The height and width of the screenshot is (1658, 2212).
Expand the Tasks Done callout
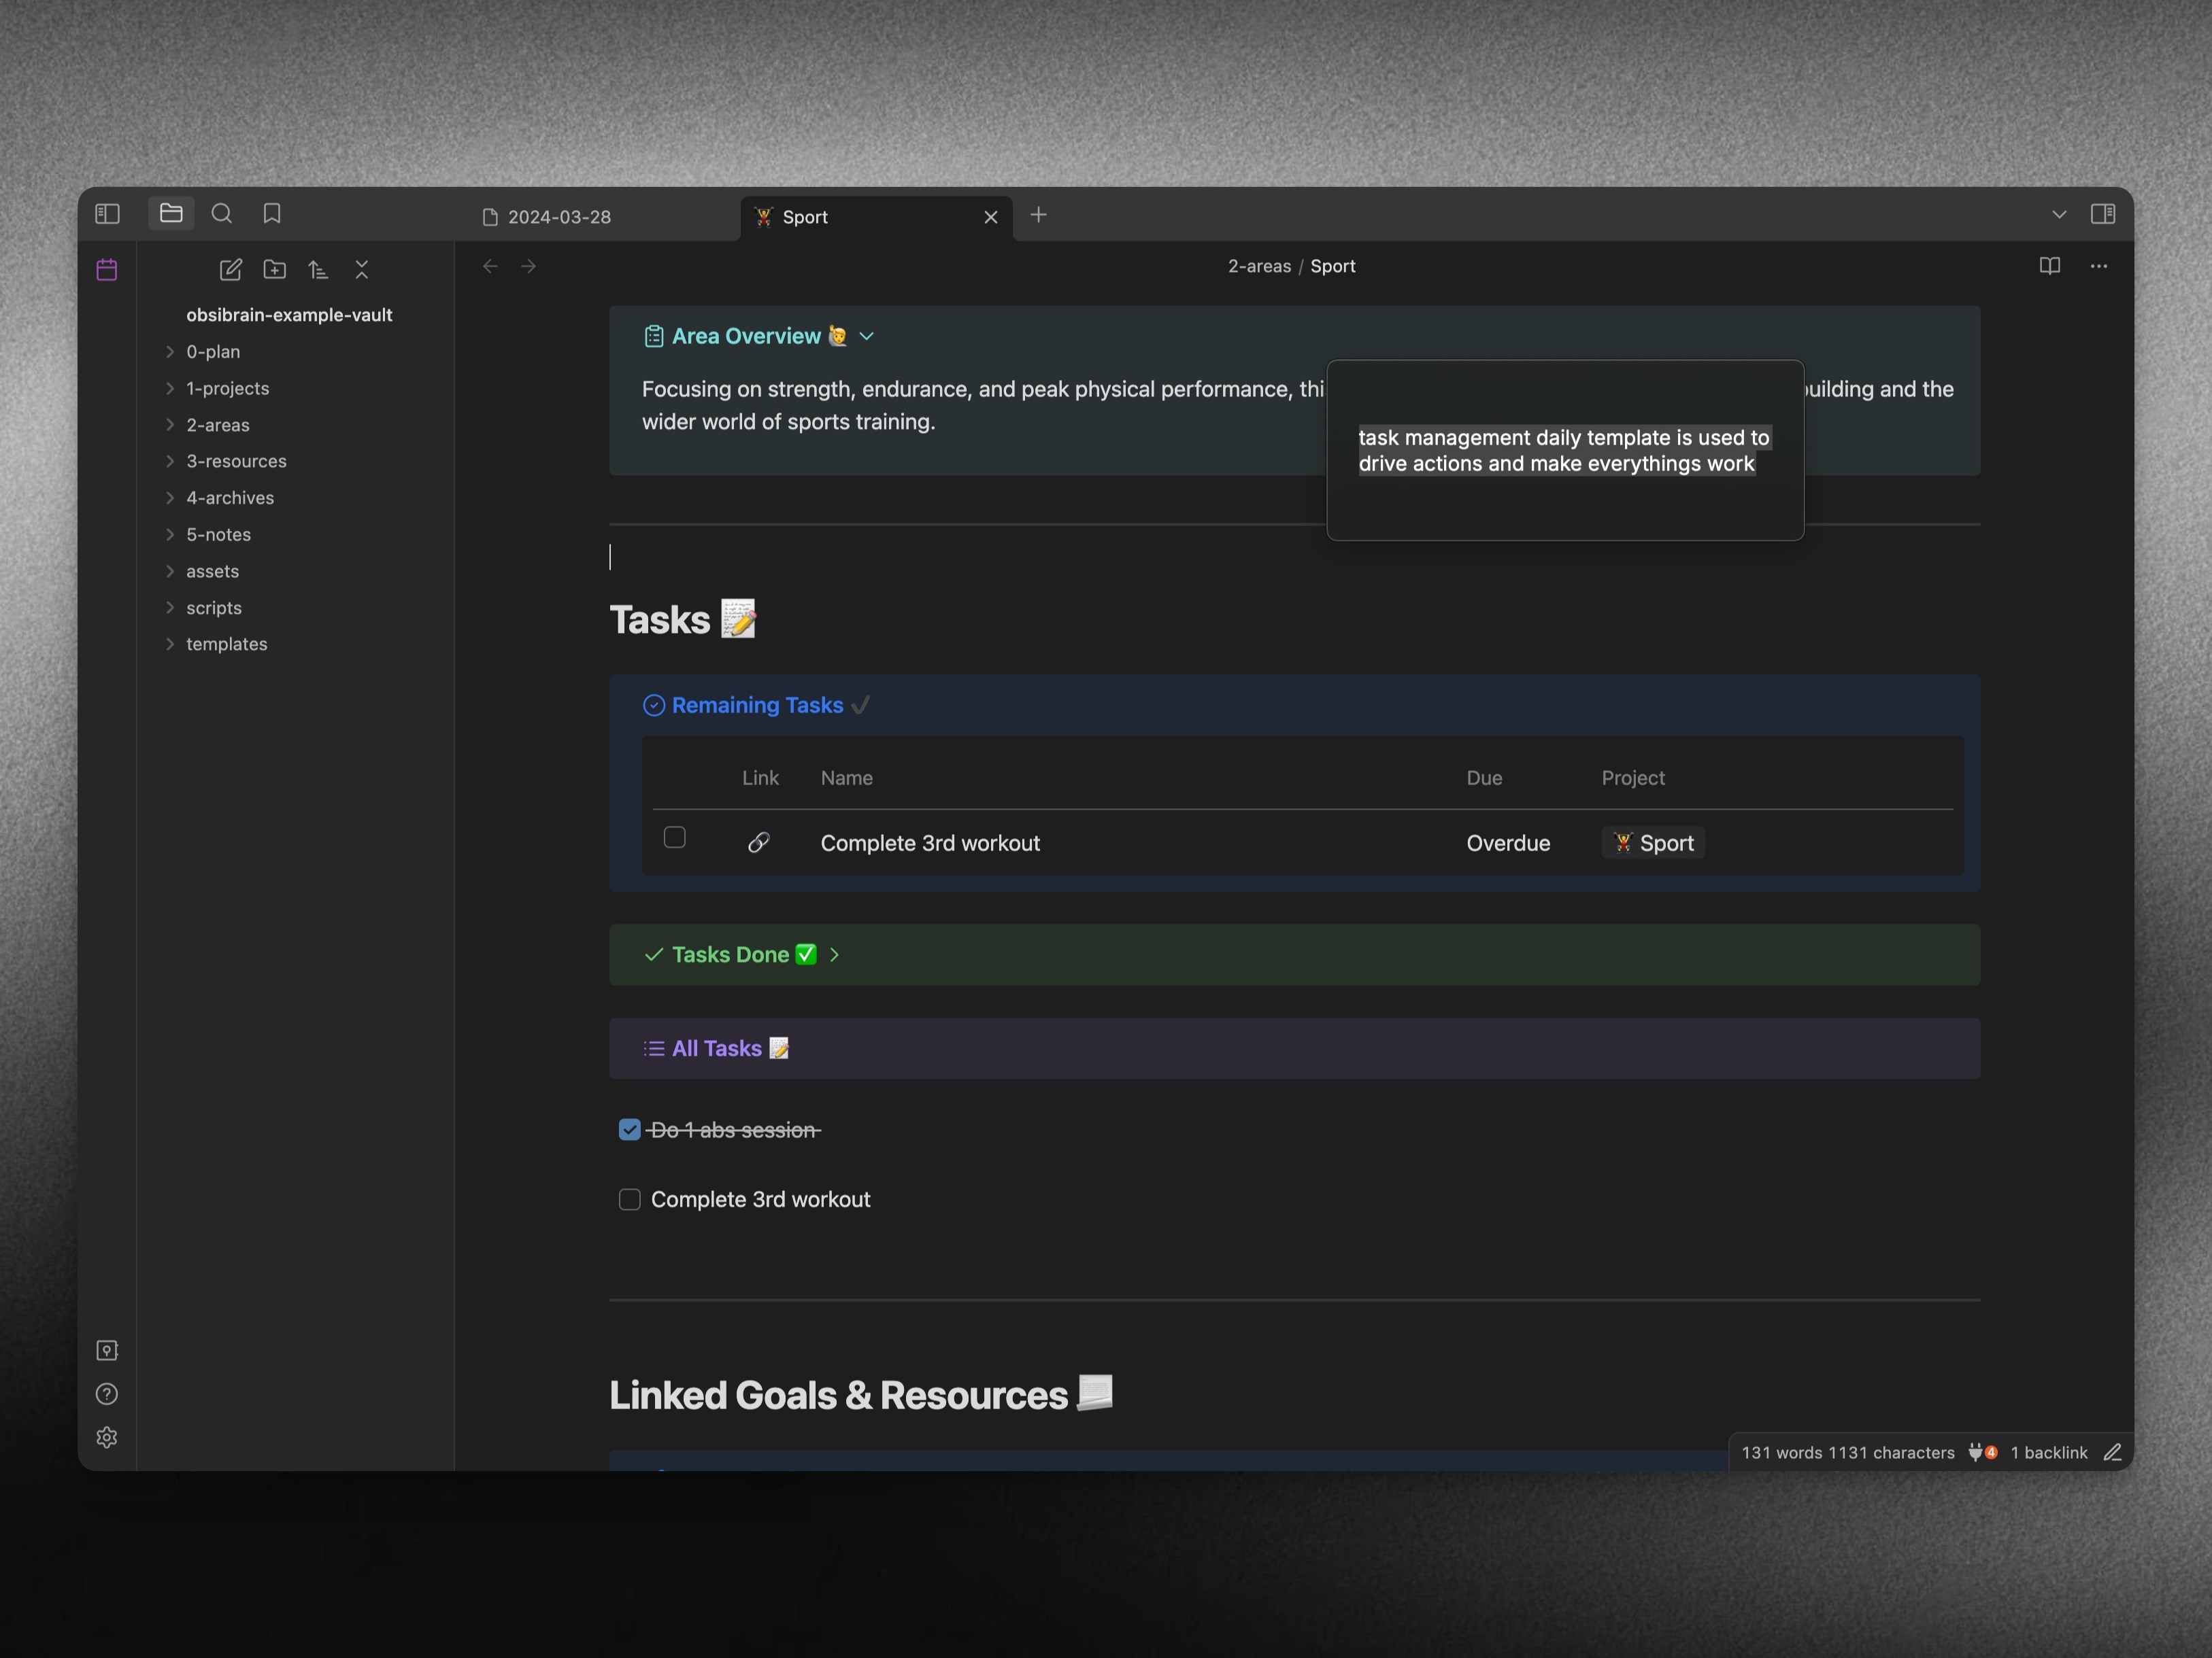coord(834,954)
